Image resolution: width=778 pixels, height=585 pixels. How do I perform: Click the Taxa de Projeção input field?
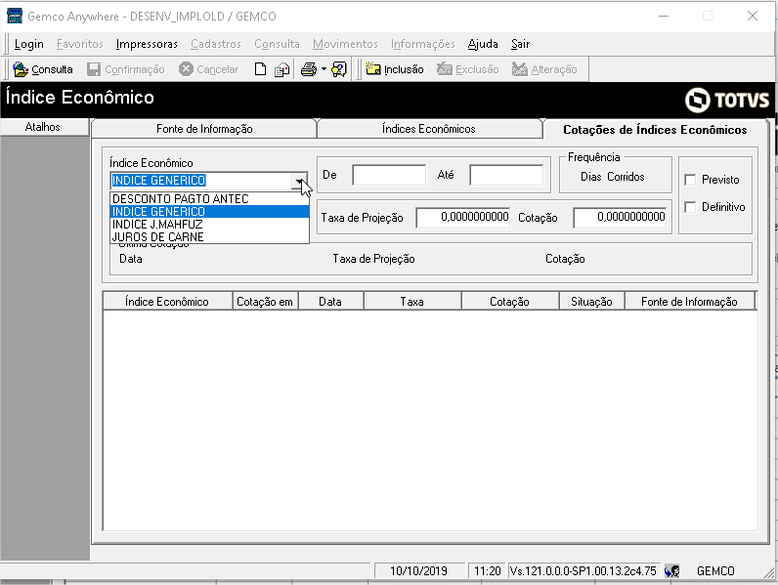pos(463,217)
